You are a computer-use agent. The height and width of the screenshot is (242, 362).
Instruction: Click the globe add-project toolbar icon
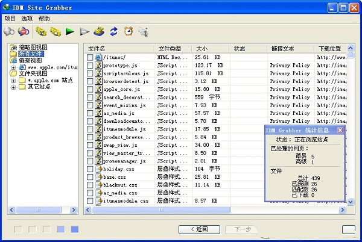(9, 31)
